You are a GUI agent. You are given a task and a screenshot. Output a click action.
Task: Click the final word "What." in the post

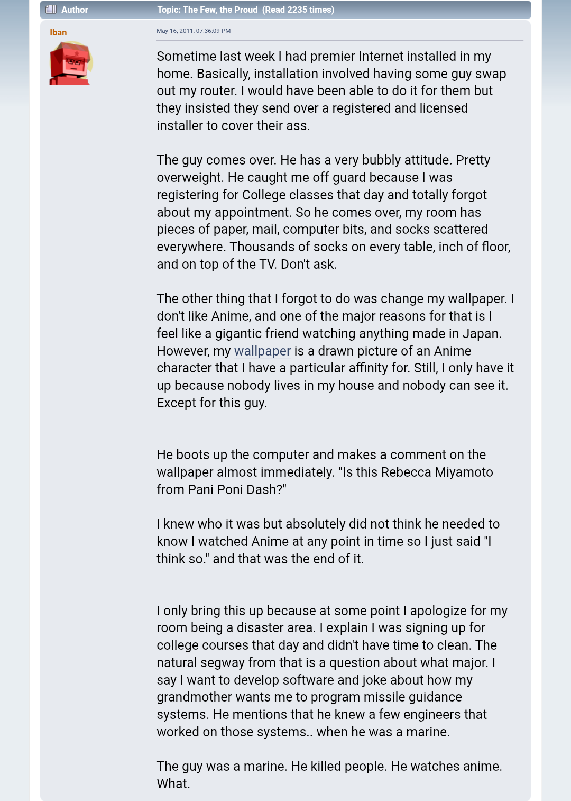tap(173, 784)
